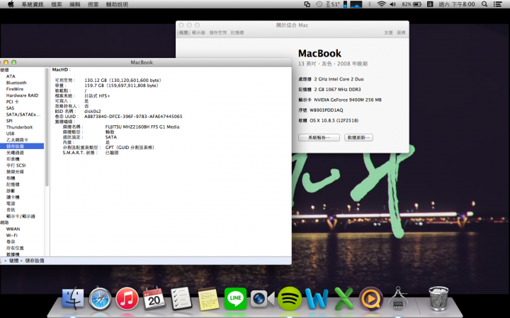Viewport: 510px width, 318px height.
Task: Open the 編輯 menu
Action: coord(75,4)
